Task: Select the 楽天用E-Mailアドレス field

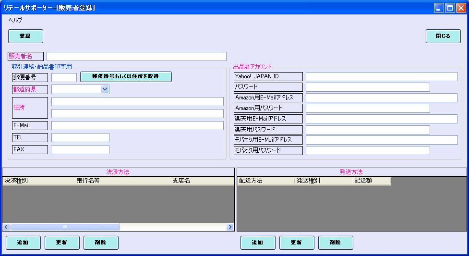Action: tap(381, 119)
